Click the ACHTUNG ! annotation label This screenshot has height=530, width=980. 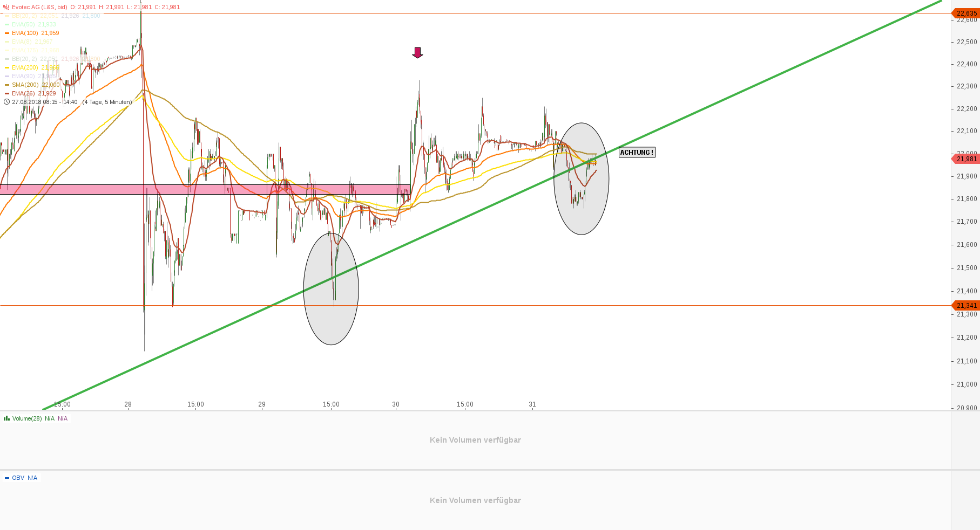[637, 153]
